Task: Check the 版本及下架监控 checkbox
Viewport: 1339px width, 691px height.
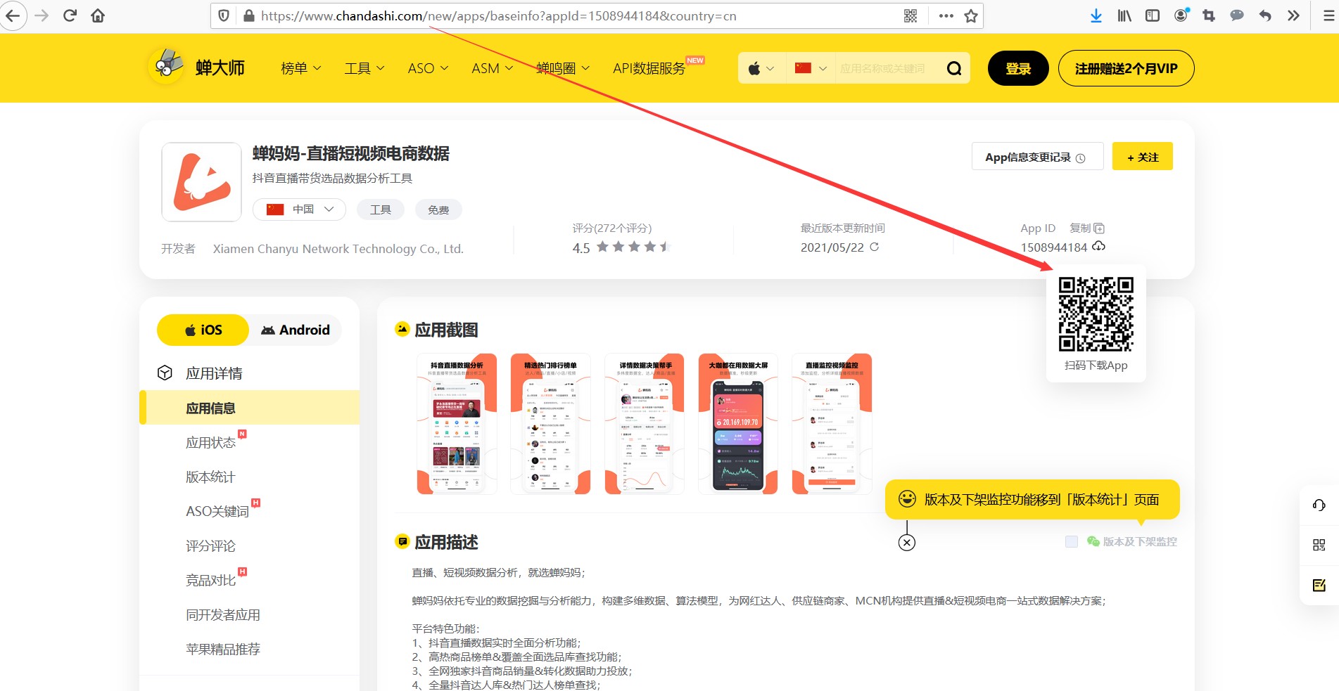Action: 1072,541
